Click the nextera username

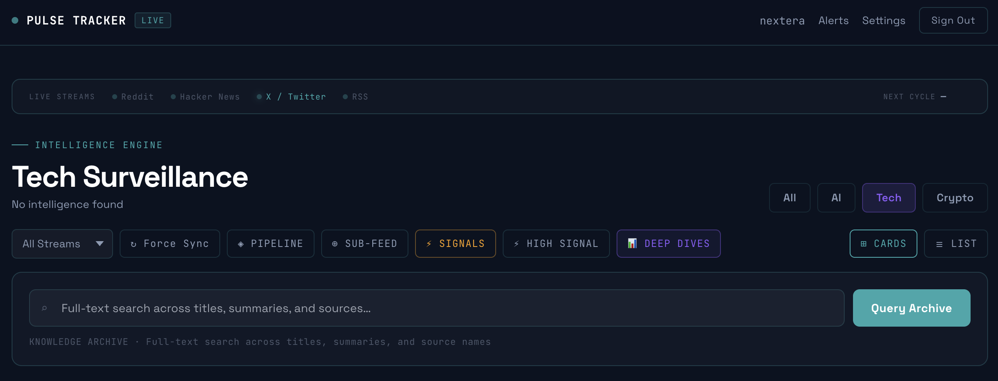782,21
